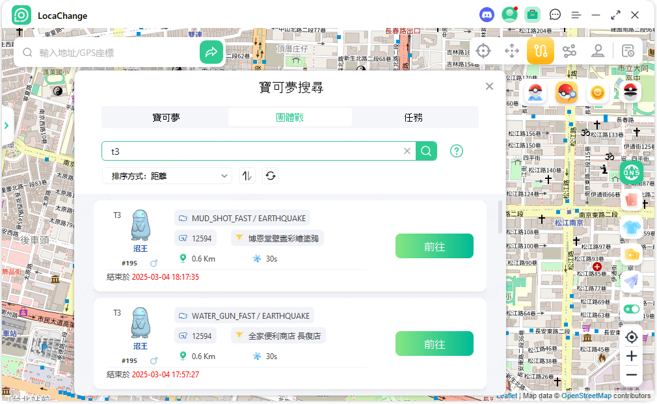Click the 沼王 image in MUD_SHOT_FAST card
The width and height of the screenshot is (657, 404).
pos(141,225)
